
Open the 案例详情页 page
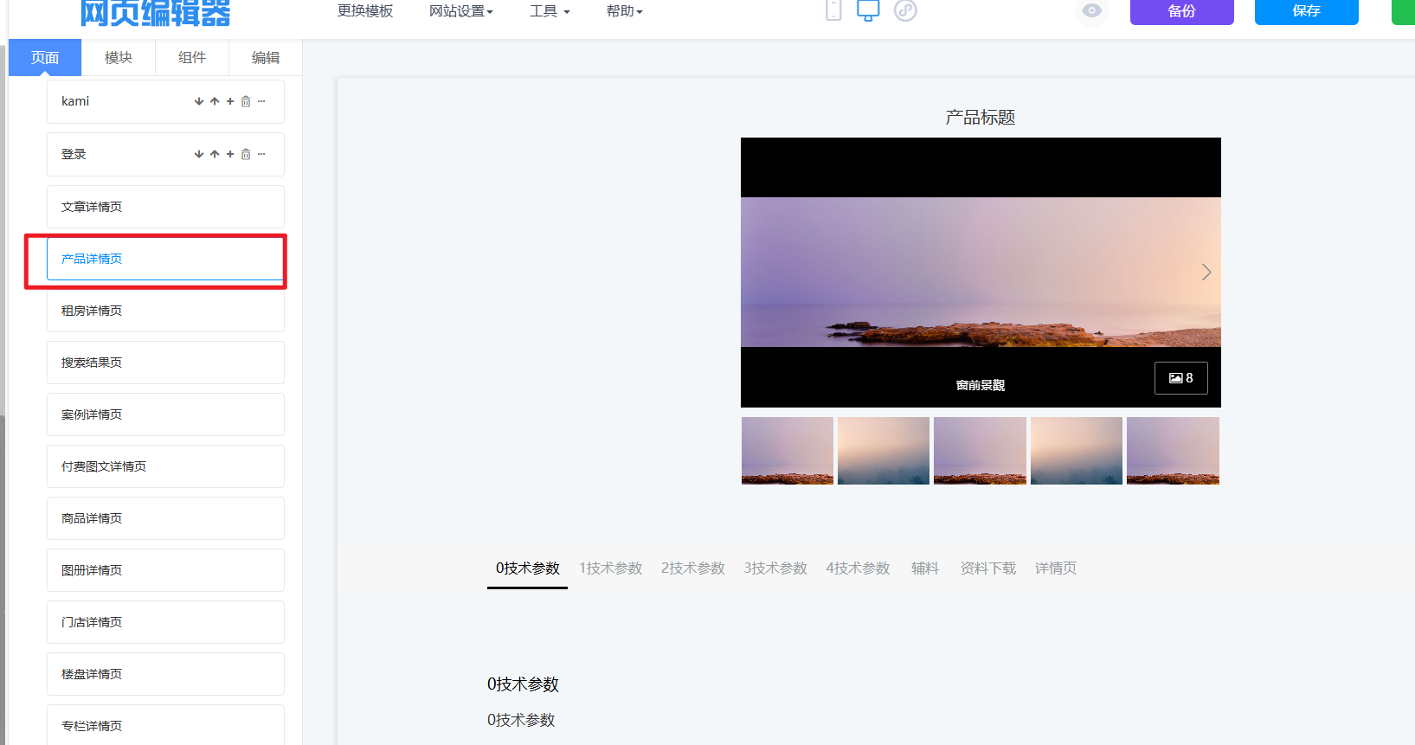point(165,414)
